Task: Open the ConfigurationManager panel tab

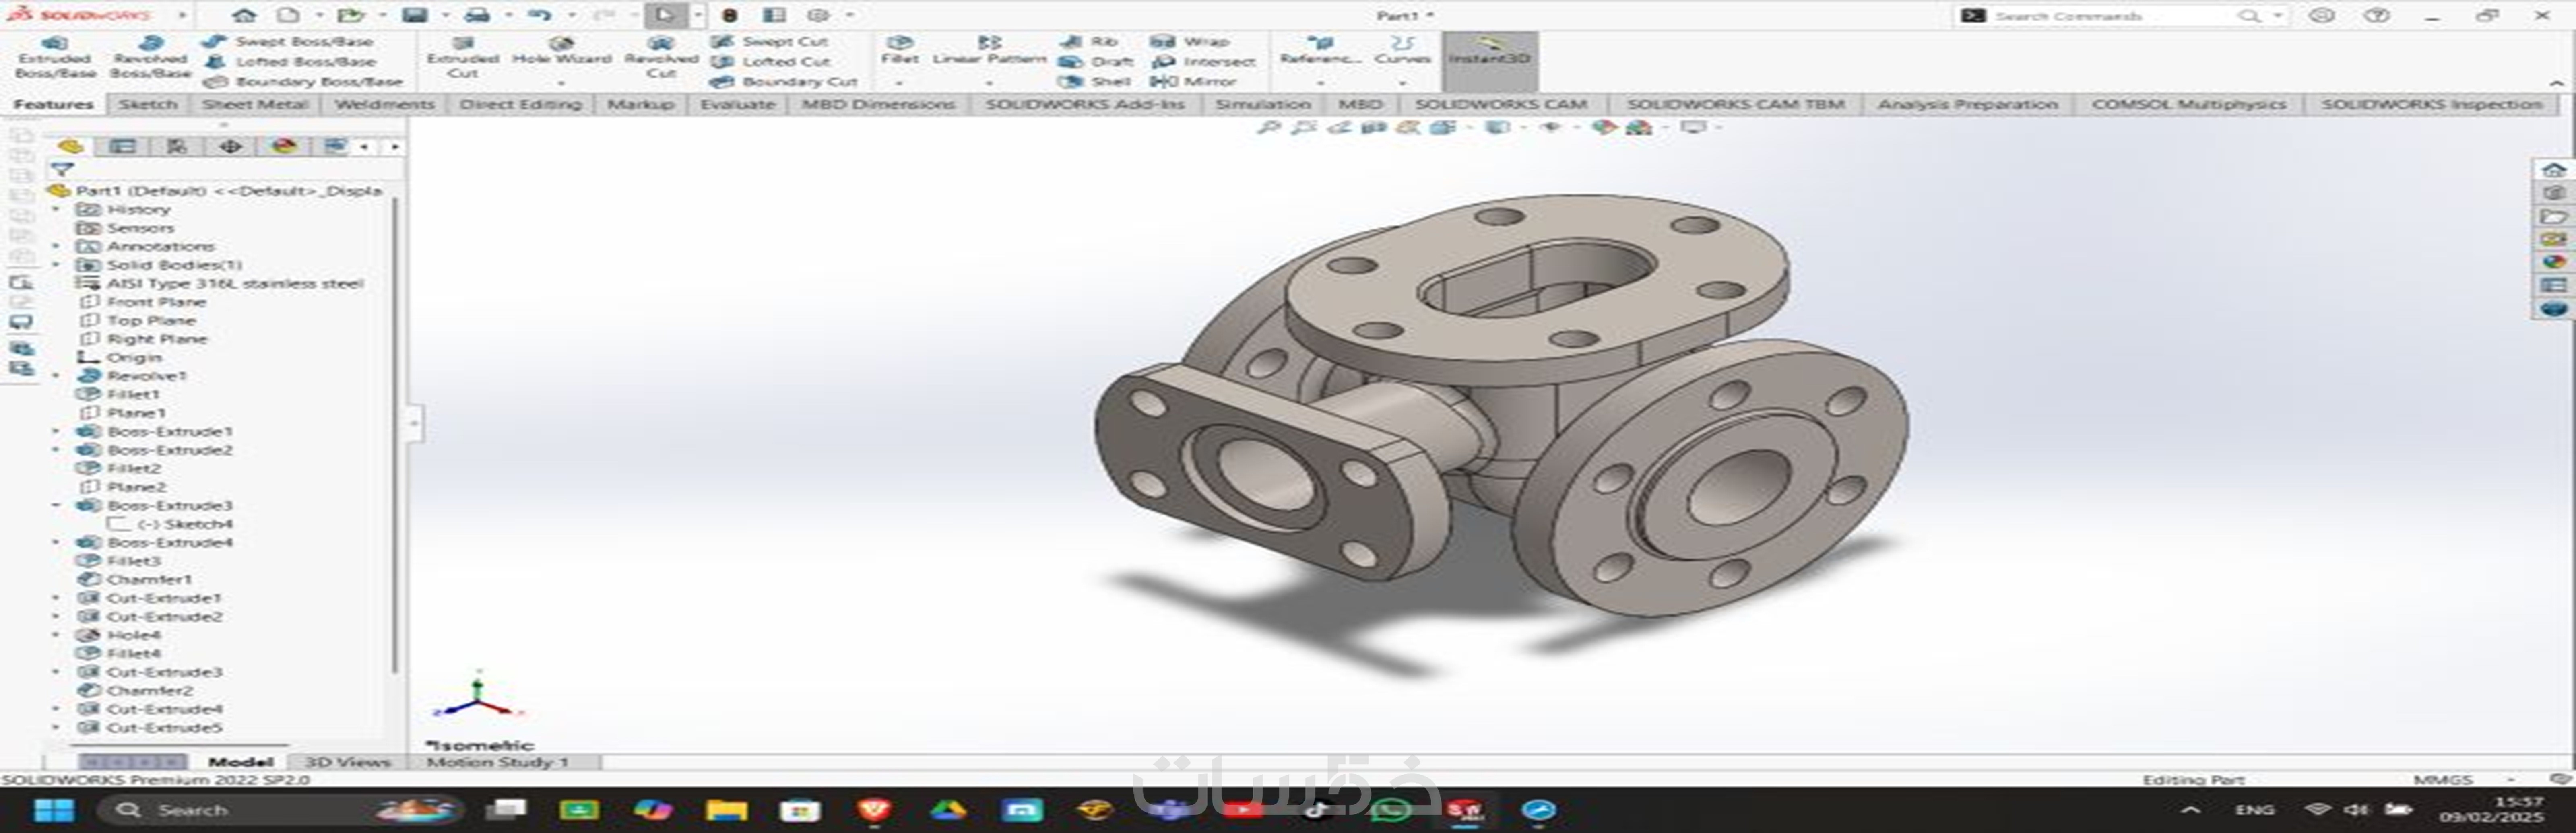Action: [177, 147]
